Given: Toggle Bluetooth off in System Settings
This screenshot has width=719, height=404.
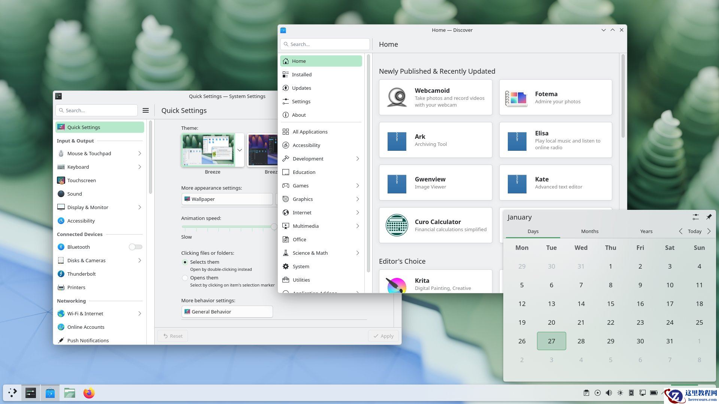Looking at the screenshot, I should pyautogui.click(x=135, y=247).
